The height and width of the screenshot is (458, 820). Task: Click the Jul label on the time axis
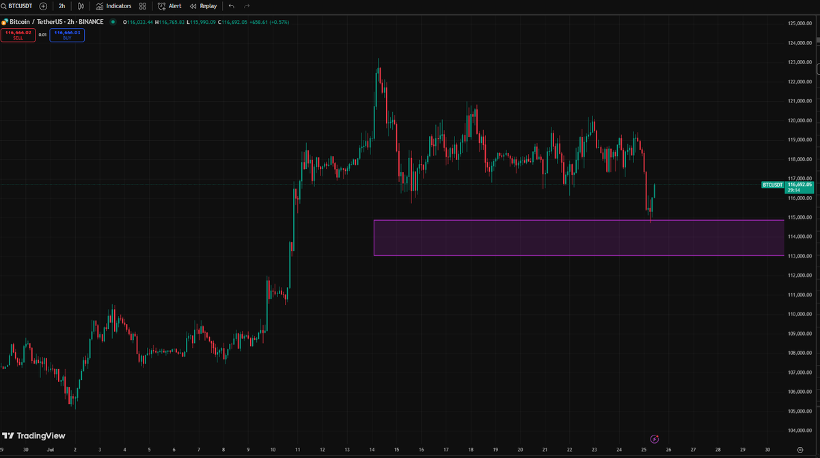50,450
